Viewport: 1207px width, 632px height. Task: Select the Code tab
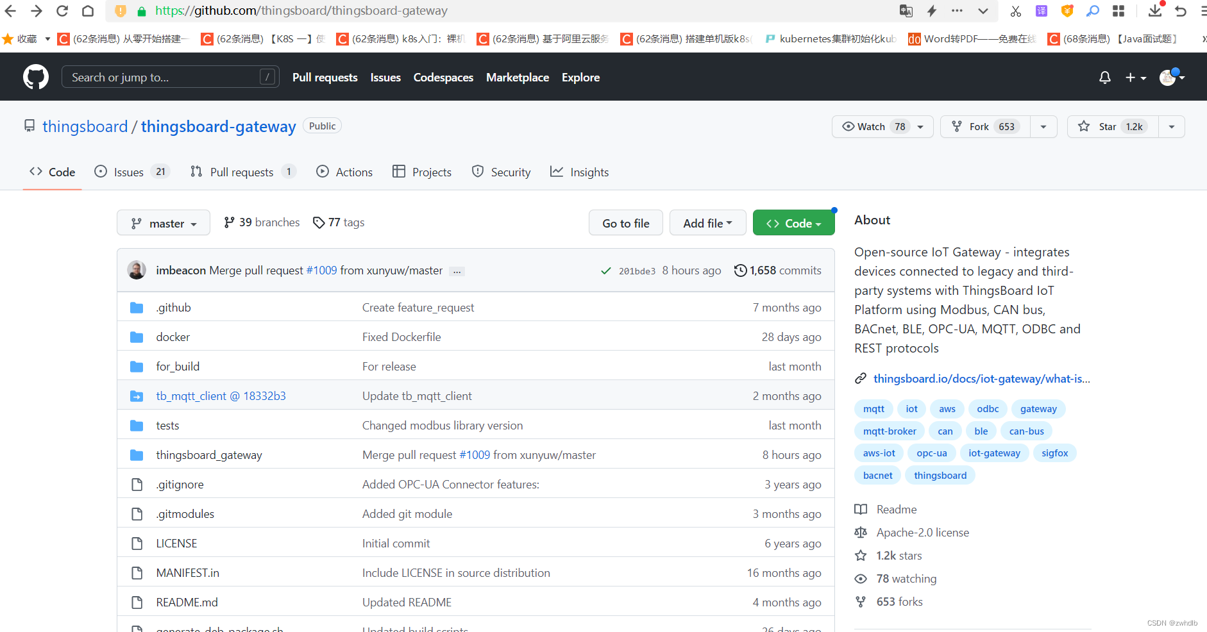pos(53,172)
